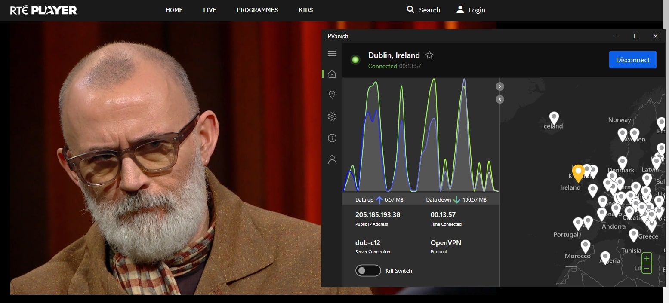Open KIDS section in RTÉ Player

[305, 10]
